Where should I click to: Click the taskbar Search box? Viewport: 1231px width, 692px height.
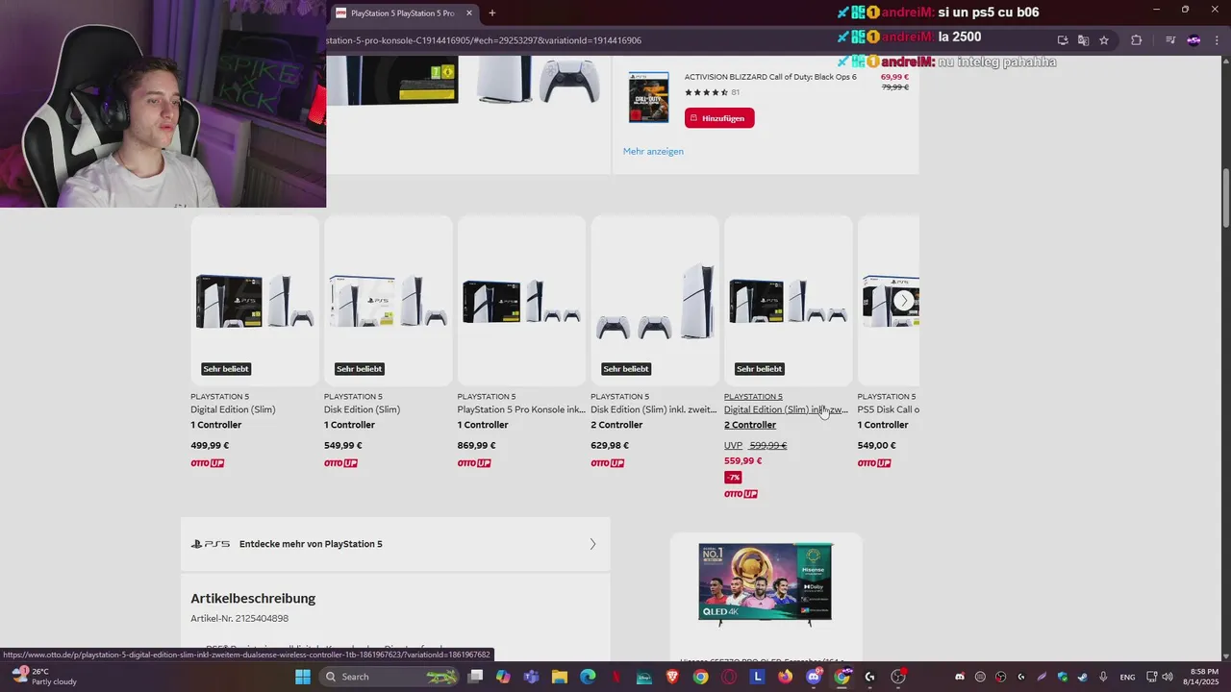389,677
